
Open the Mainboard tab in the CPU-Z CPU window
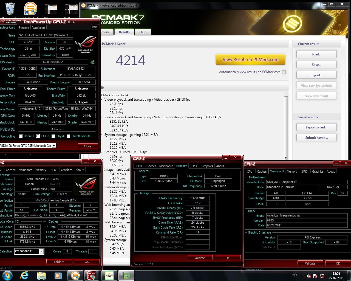[x=26, y=170]
